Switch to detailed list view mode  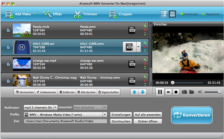pos(164,14)
